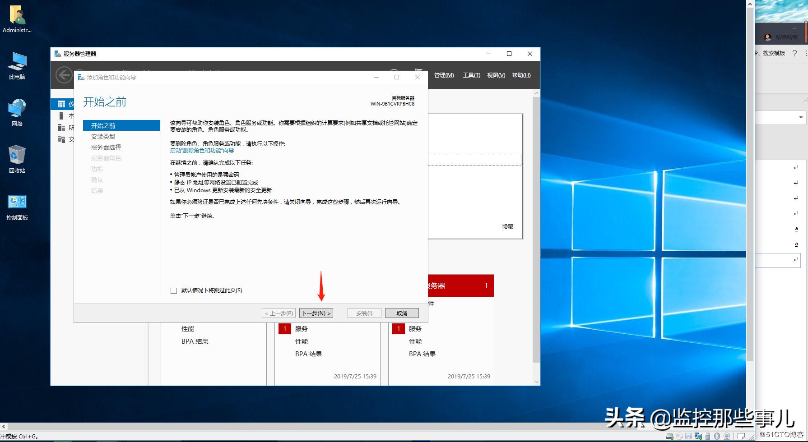This screenshot has height=442, width=808.
Task: Open the Dashboard icon in the Server Manager sidebar
Action: pos(62,104)
